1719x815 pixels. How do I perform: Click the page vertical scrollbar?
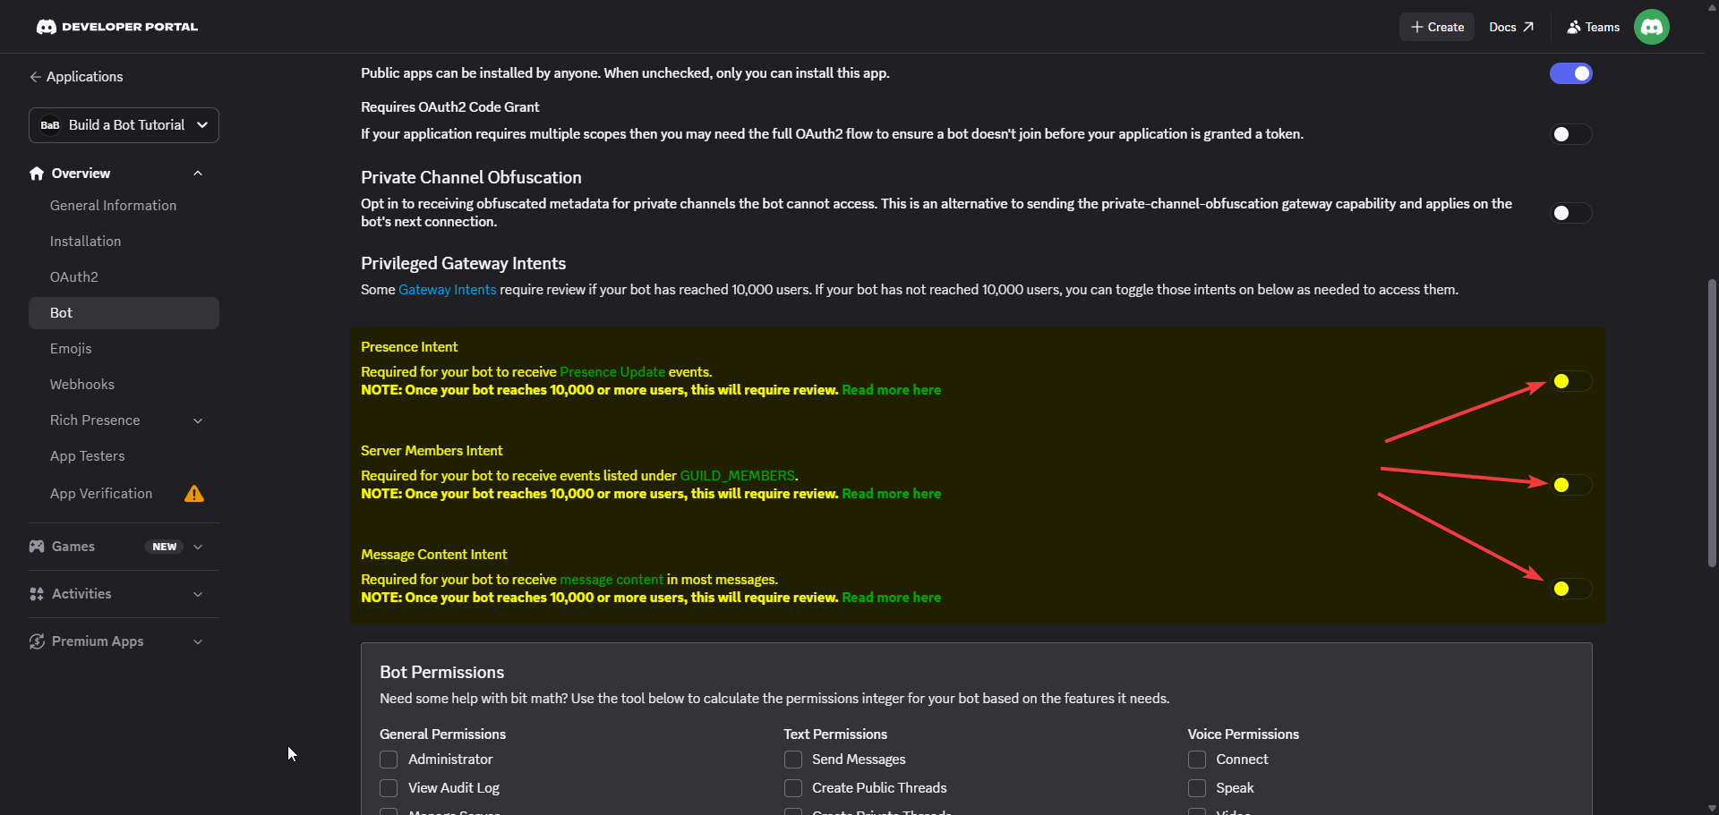tap(1712, 422)
